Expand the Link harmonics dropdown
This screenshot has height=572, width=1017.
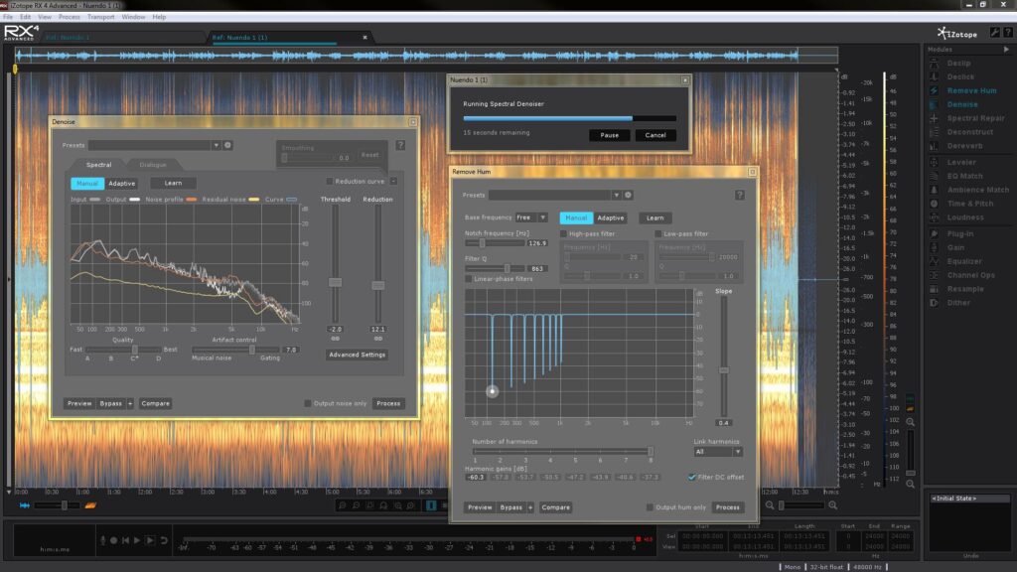coord(718,452)
